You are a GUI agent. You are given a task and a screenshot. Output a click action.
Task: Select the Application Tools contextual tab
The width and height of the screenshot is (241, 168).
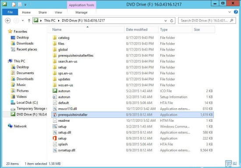click(x=82, y=5)
